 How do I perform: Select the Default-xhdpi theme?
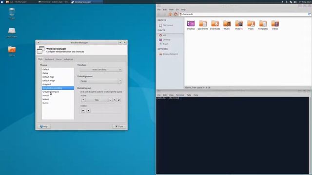[x=58, y=81]
